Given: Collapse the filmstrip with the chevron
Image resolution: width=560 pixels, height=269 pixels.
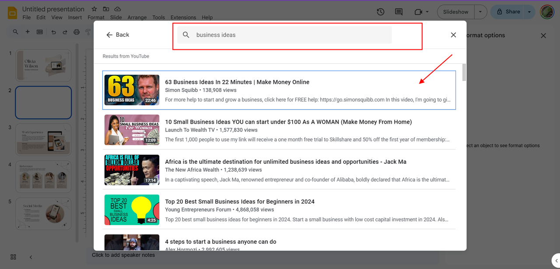Looking at the screenshot, I should 31,257.
